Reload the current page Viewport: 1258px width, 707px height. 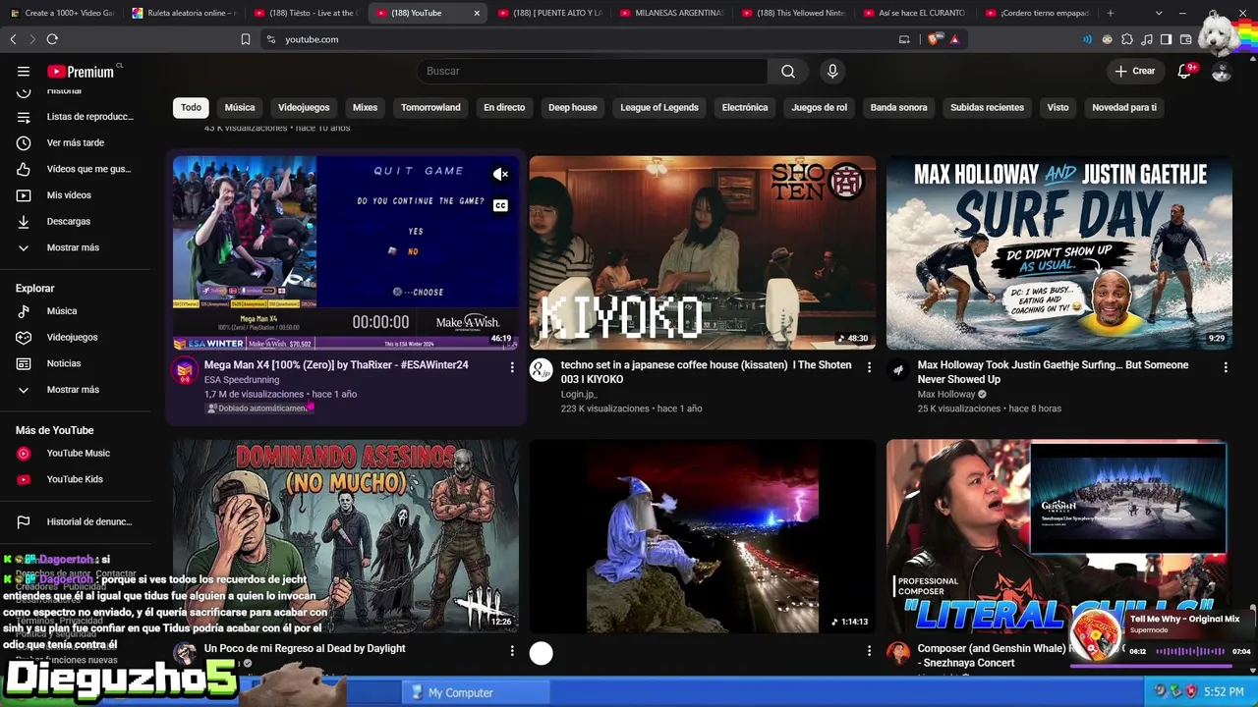pos(52,39)
